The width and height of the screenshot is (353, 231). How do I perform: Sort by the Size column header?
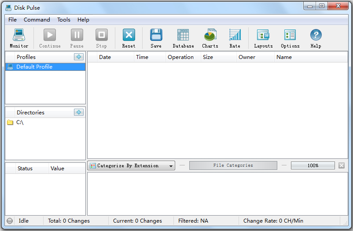tap(219, 57)
